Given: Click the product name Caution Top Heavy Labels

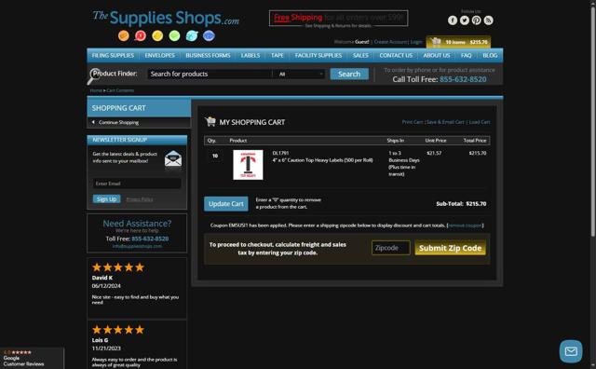Looking at the screenshot, I should pyautogui.click(x=322, y=160).
